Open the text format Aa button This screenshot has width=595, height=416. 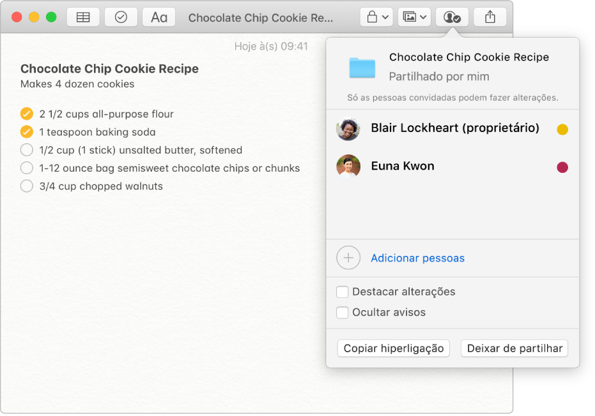pos(159,17)
